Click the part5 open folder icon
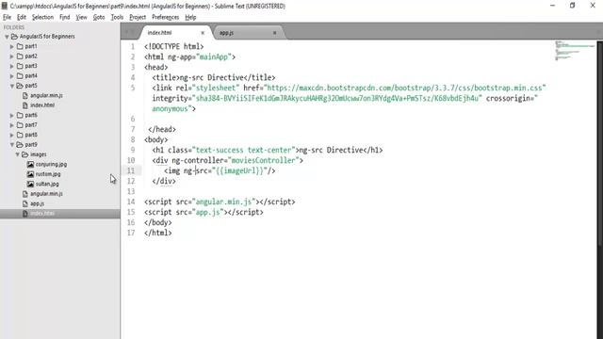 click(20, 86)
